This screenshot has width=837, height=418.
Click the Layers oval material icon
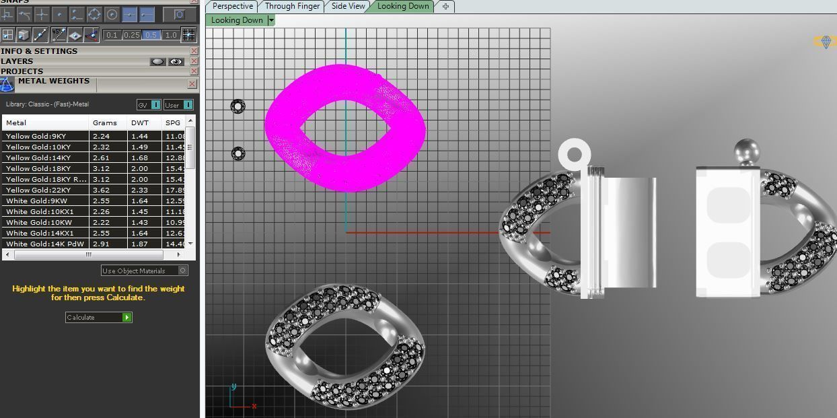point(158,61)
